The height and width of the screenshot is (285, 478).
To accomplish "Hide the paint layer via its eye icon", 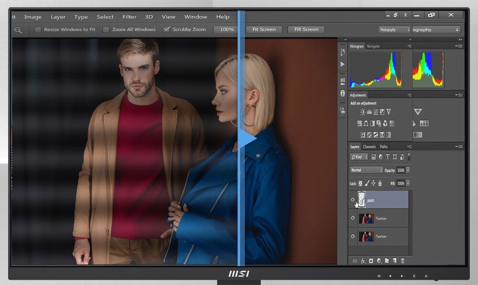I will tap(353, 200).
